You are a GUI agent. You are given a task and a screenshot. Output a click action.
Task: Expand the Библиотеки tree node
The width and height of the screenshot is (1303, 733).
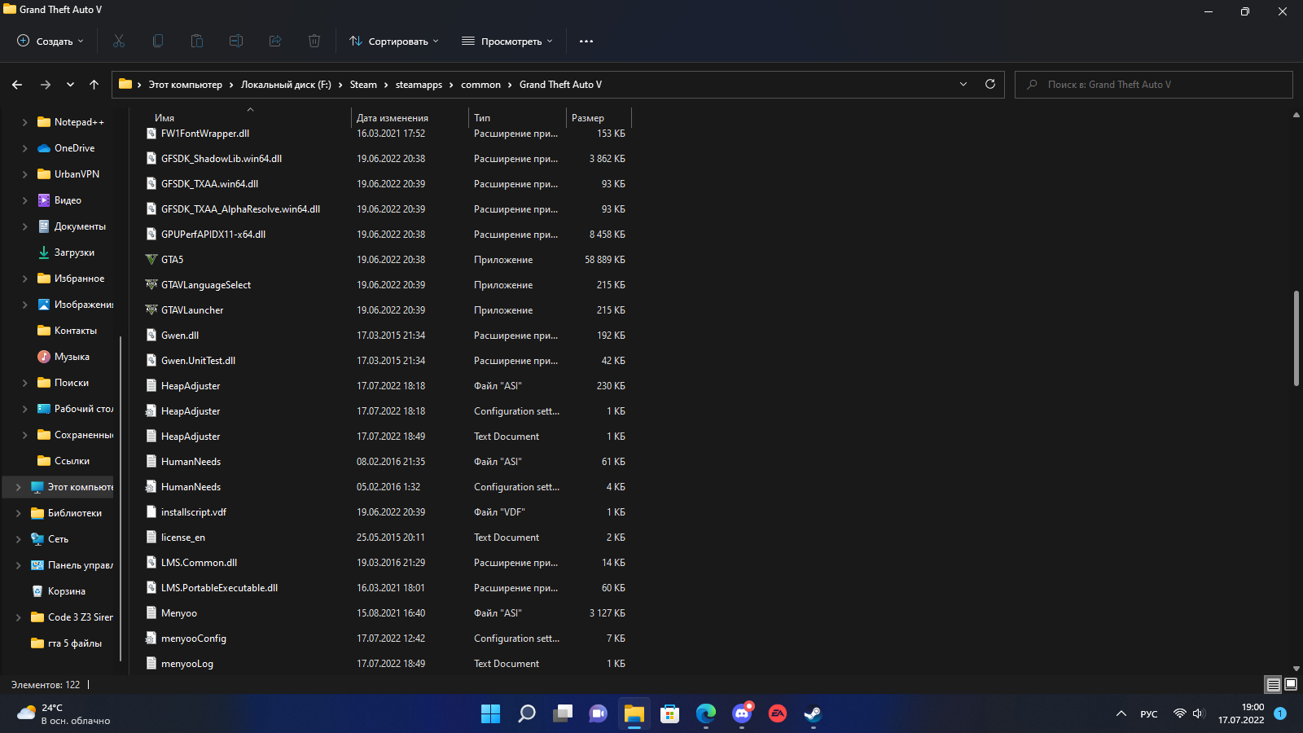click(x=18, y=513)
